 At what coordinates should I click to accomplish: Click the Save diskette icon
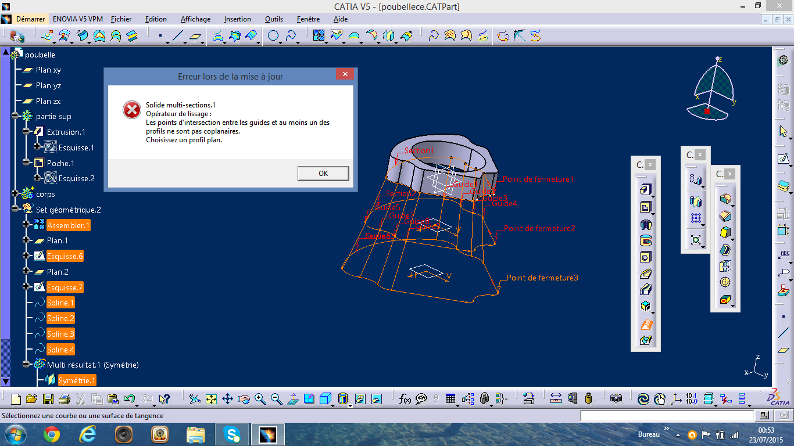[x=48, y=399]
